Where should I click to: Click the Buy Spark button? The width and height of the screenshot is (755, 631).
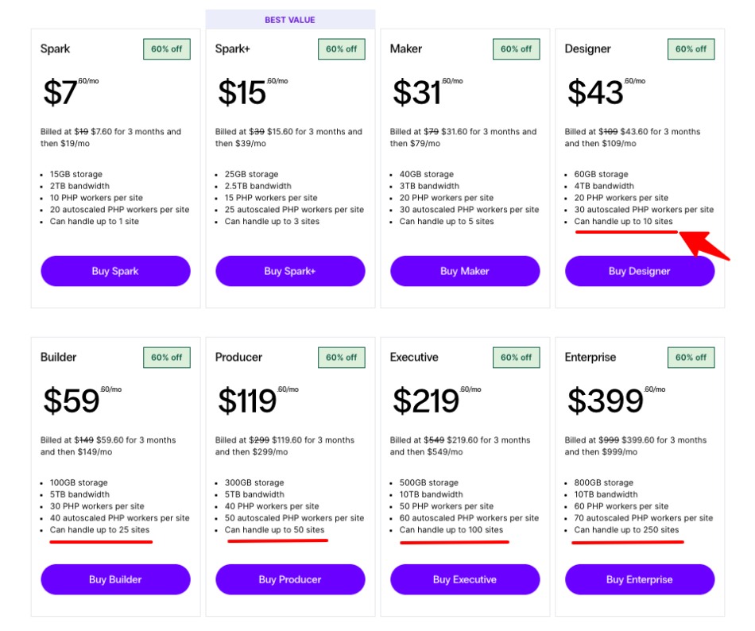(115, 271)
